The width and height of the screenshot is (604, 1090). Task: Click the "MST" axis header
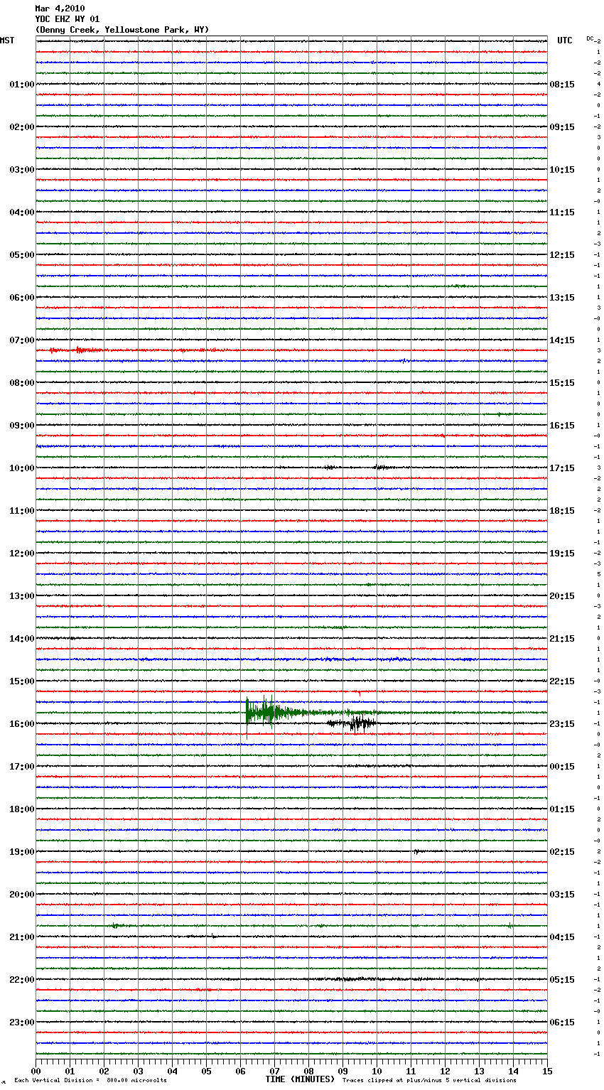pyautogui.click(x=7, y=41)
